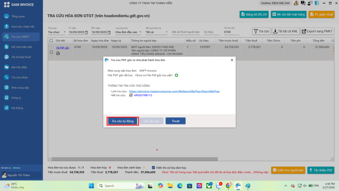Open the Loại hóa đơn dropdown

coord(128,32)
